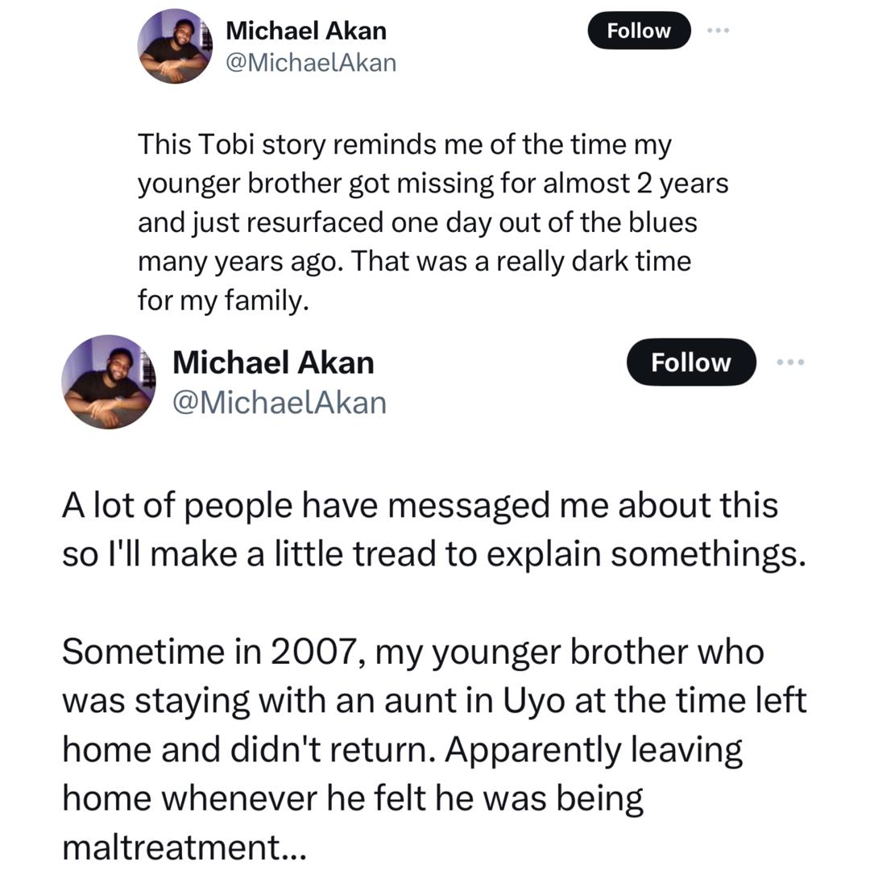Follow Michael Akan from the first tweet
This screenshot has height=870, width=870.
tap(639, 31)
